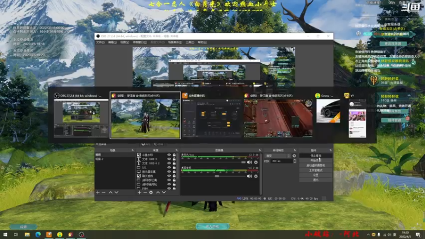This screenshot has height=239, width=425.
Task: Click the 桌面音频 volume slider
Action: coord(214,176)
